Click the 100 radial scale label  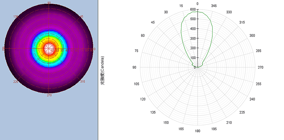point(193,58)
